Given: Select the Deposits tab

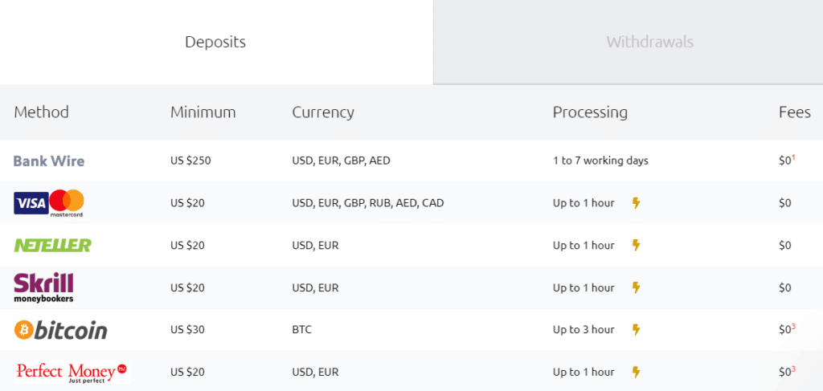Looking at the screenshot, I should (x=215, y=42).
